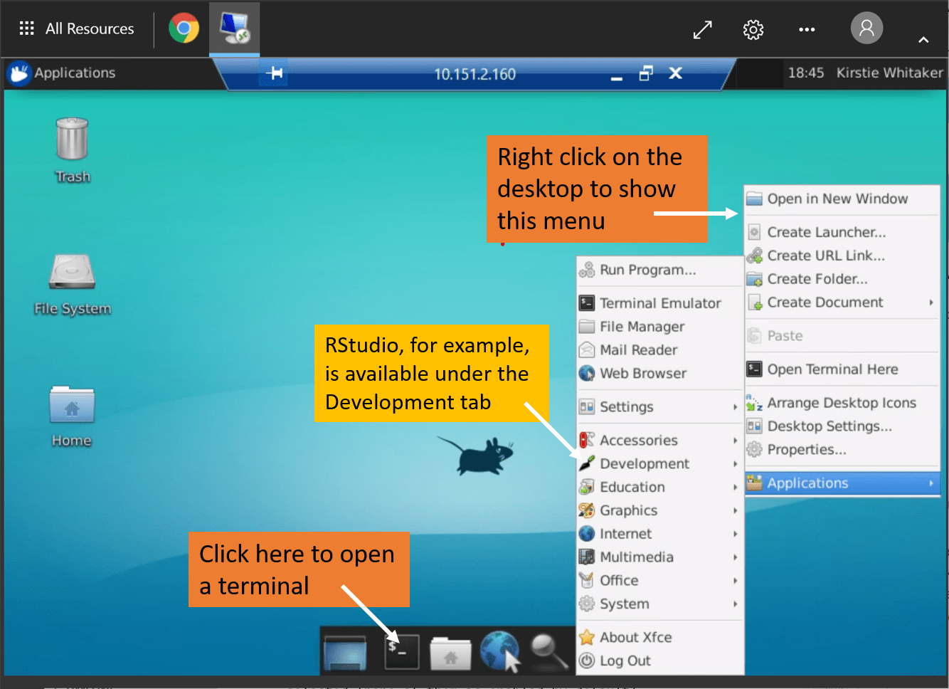Image resolution: width=949 pixels, height=689 pixels.
Task: Open the home folder dock icon
Action: coord(450,653)
